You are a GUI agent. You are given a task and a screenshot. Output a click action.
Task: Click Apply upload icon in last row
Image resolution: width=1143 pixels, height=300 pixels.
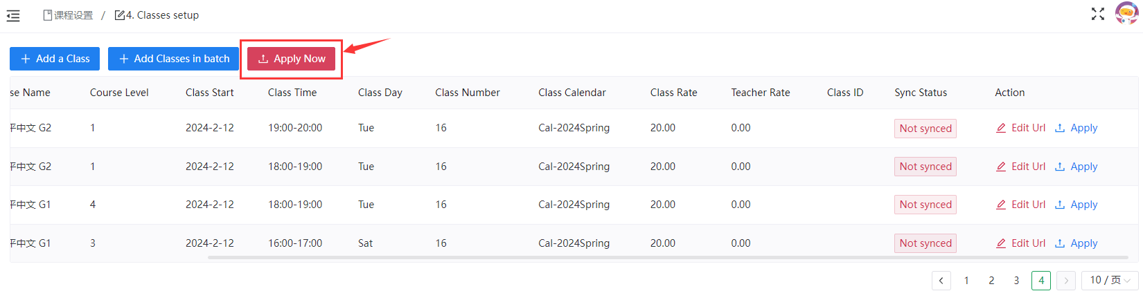pos(1060,243)
